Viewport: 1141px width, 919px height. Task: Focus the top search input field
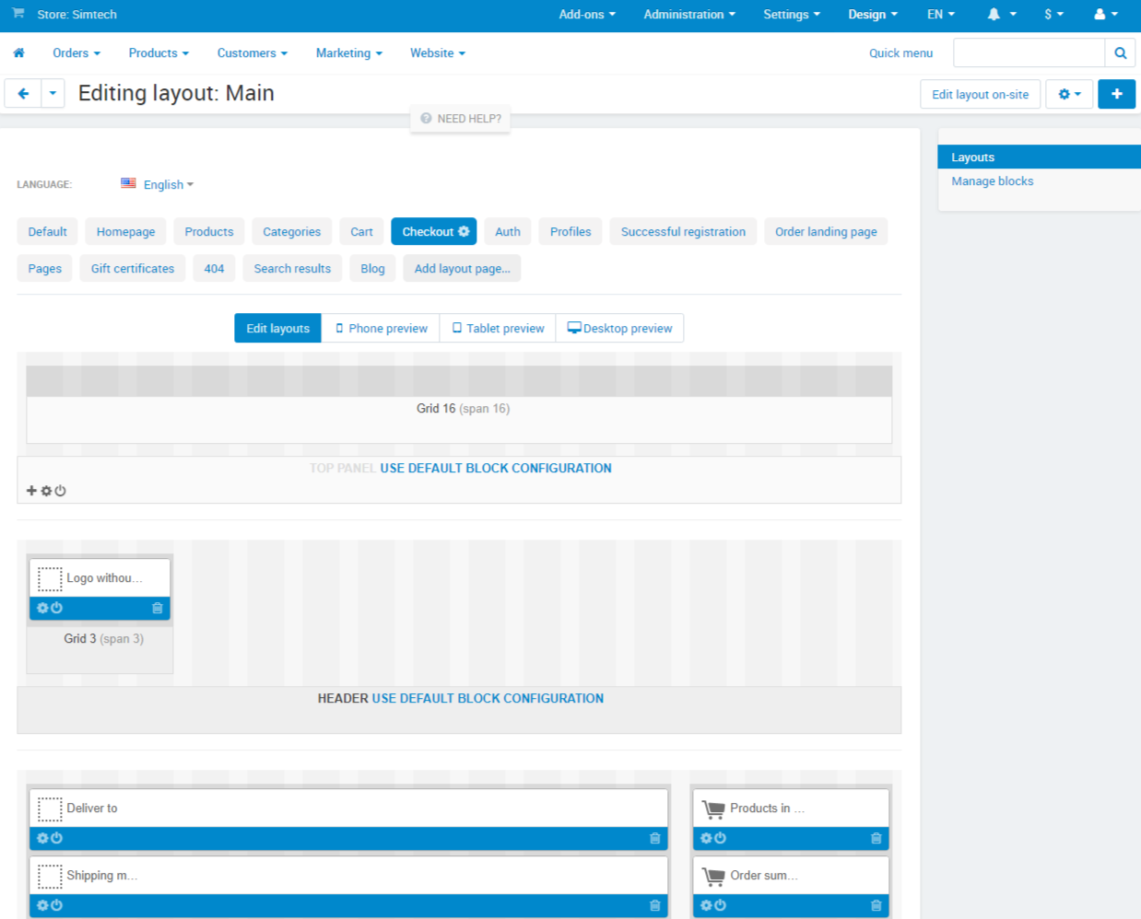[1029, 53]
